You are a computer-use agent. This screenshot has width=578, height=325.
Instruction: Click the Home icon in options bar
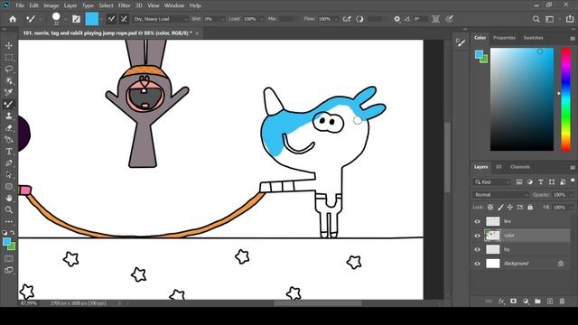[x=13, y=19]
